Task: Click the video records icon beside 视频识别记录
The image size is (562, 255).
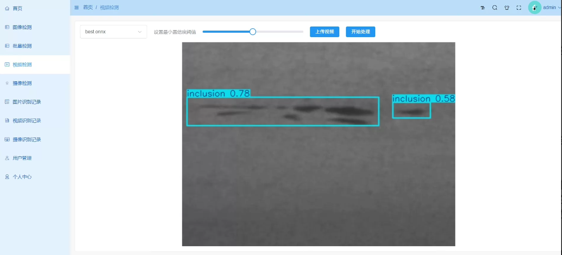Action: point(7,121)
